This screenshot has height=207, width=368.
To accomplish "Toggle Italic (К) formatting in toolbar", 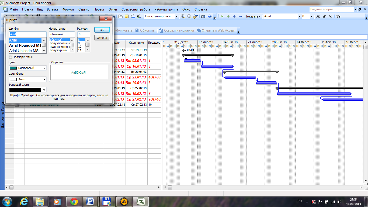I will (324, 16).
